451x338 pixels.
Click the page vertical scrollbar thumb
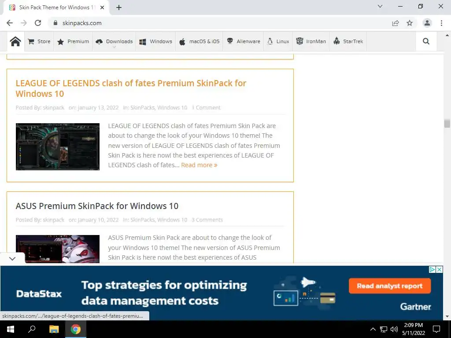(447, 124)
